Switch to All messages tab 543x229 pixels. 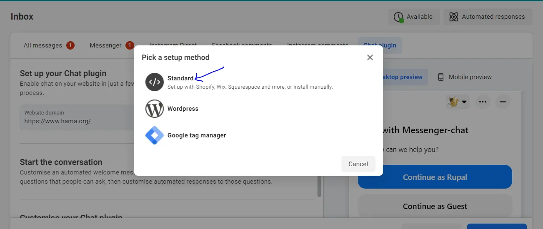pos(49,45)
